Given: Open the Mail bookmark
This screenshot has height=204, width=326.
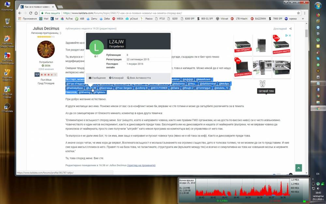Looking at the screenshot, I should pyautogui.click(x=44, y=19).
